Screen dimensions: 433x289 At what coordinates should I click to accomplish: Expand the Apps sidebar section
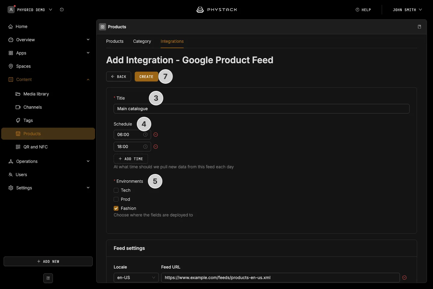(48, 53)
